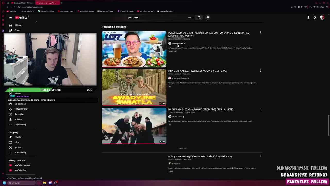Open the YouTube hamburger guide menu
Viewport: 330px width, 186px height.
[10, 18]
